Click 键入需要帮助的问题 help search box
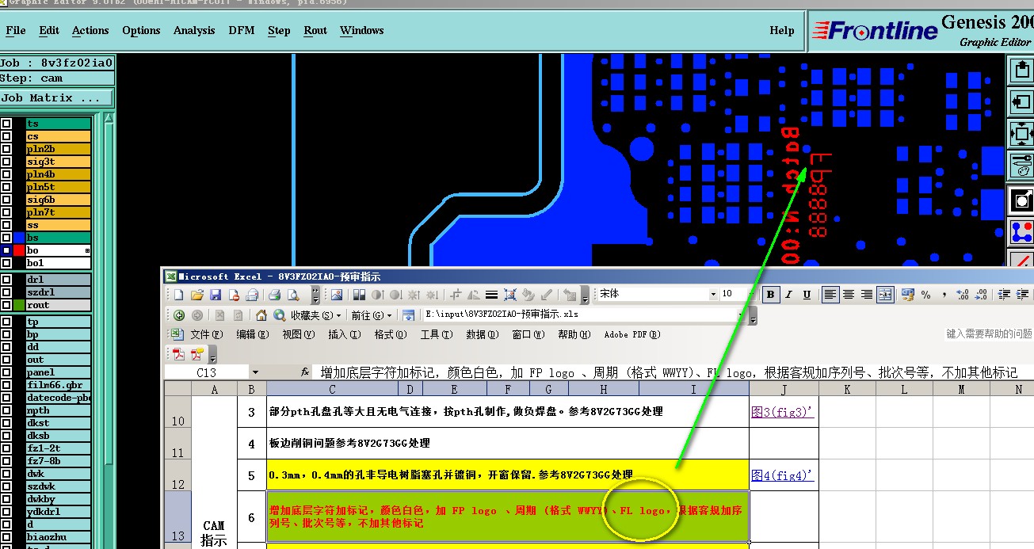Screen dimensions: 1034x549 [989, 334]
